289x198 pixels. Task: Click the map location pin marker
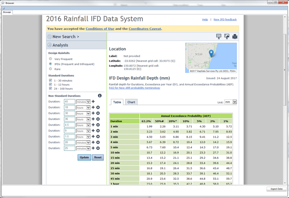tap(211, 54)
